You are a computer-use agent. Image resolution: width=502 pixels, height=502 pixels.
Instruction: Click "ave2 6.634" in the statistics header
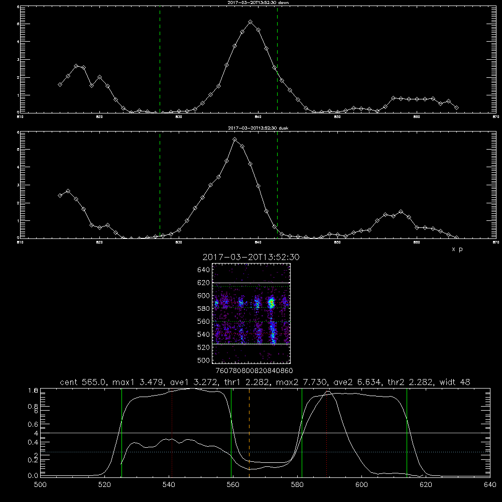tap(357, 382)
